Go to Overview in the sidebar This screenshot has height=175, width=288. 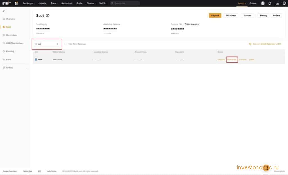(x=11, y=19)
